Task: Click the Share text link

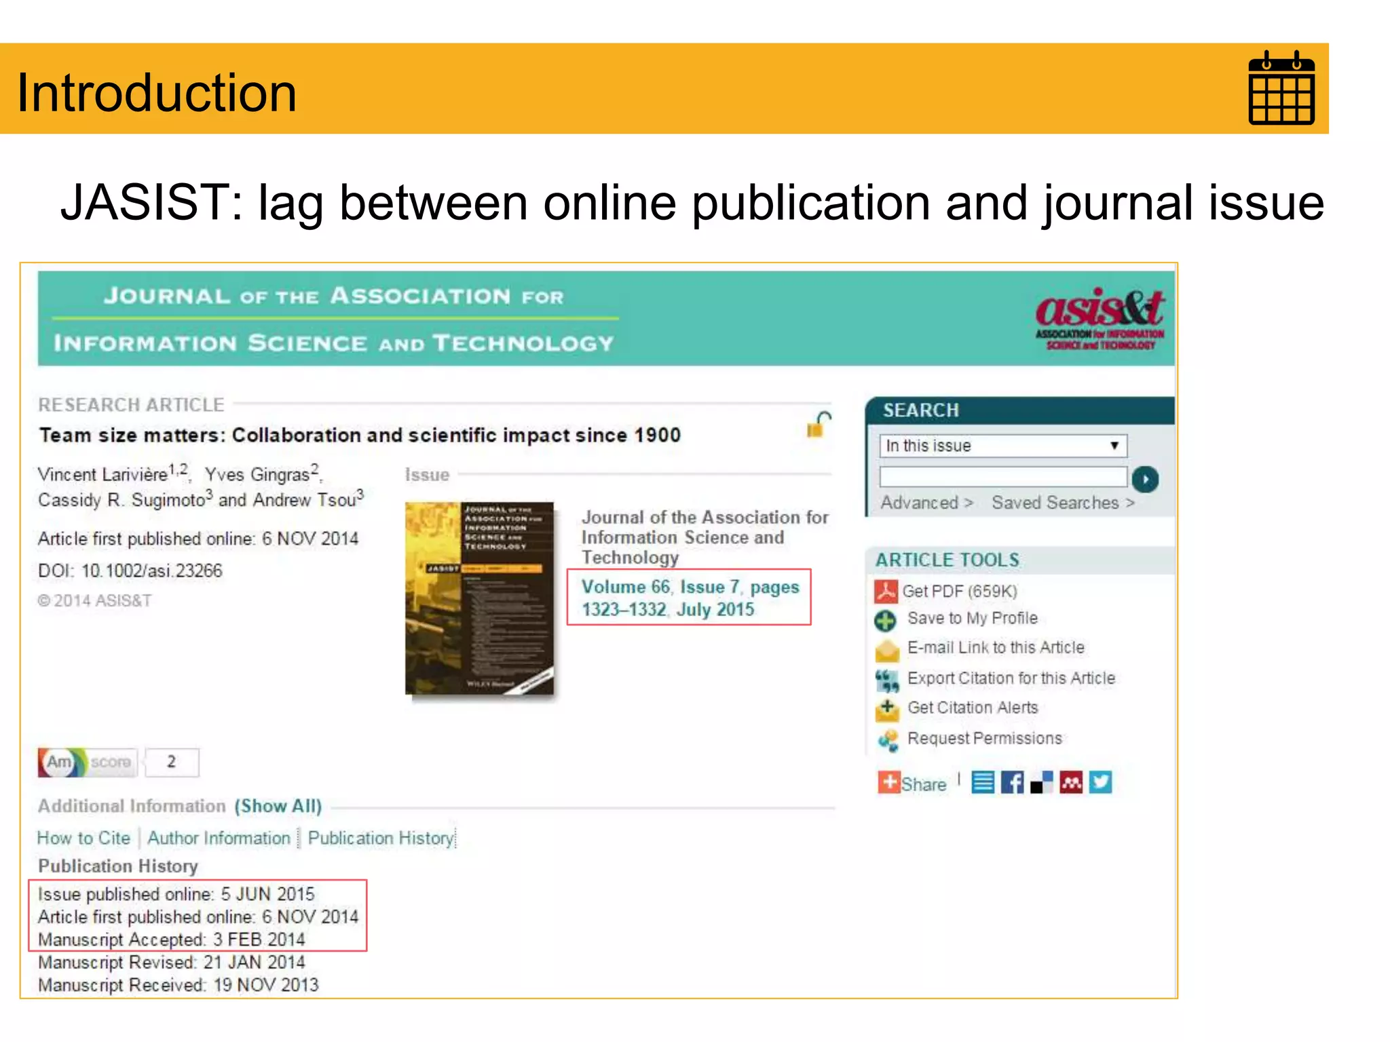Action: click(x=924, y=785)
